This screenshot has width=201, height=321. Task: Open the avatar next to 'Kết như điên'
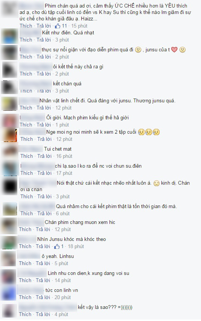tap(9, 36)
